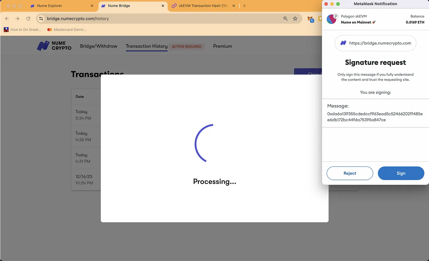The height and width of the screenshot is (261, 429).
Task: Click the browser back arrow
Action: coord(7,19)
